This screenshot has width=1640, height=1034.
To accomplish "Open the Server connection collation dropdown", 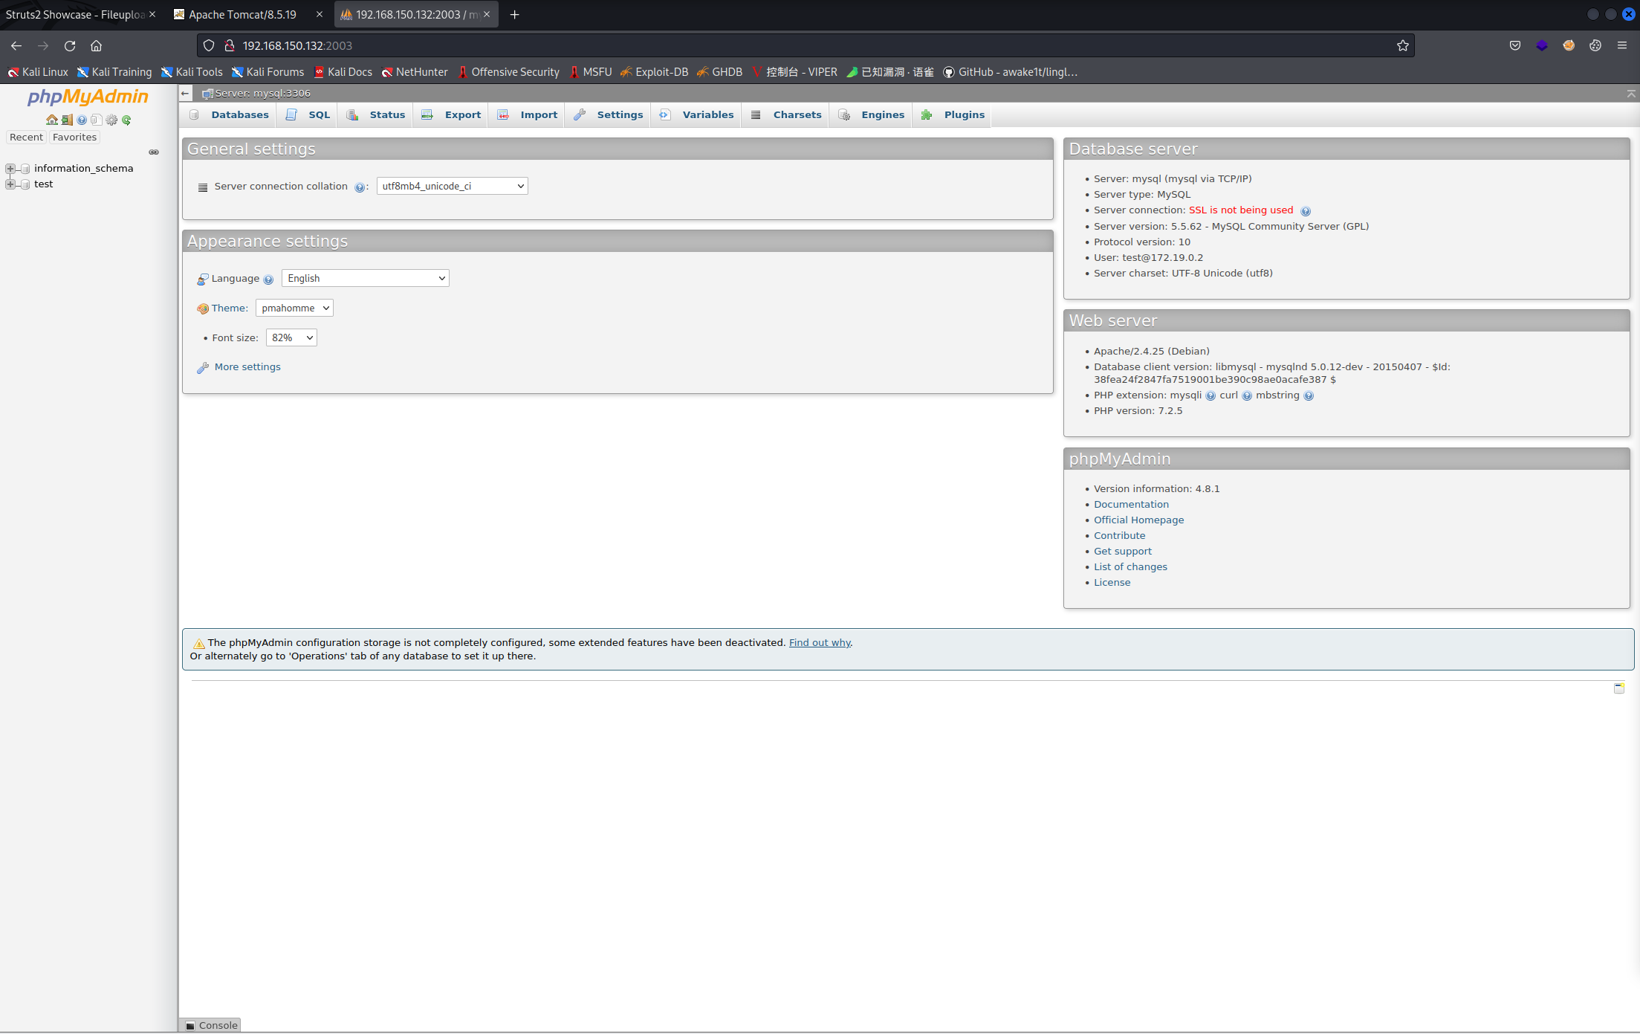I will (x=452, y=186).
